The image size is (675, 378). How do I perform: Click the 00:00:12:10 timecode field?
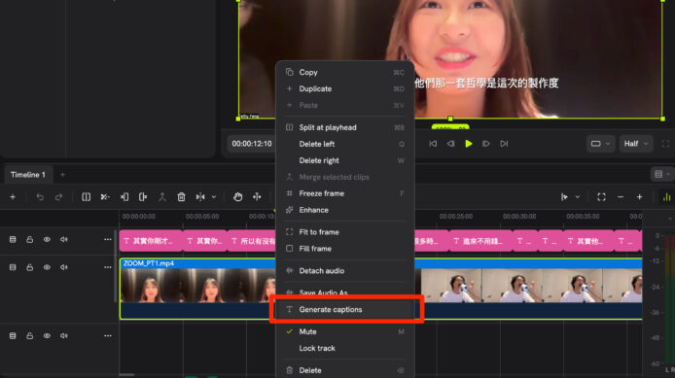(252, 144)
